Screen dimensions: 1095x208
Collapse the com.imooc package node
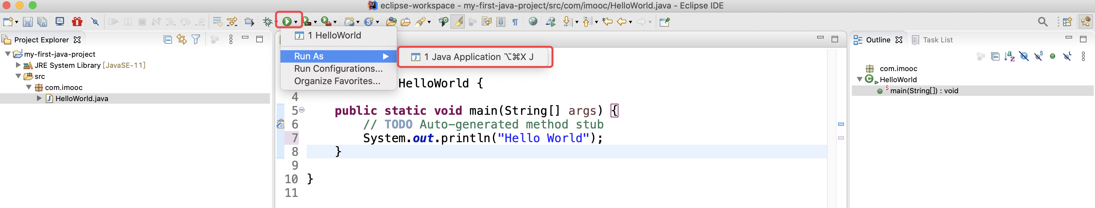[29, 87]
